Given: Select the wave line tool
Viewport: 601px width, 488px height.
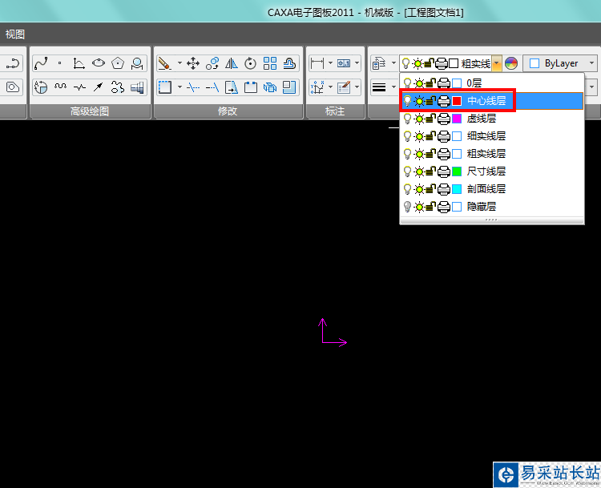Looking at the screenshot, I should [60, 87].
